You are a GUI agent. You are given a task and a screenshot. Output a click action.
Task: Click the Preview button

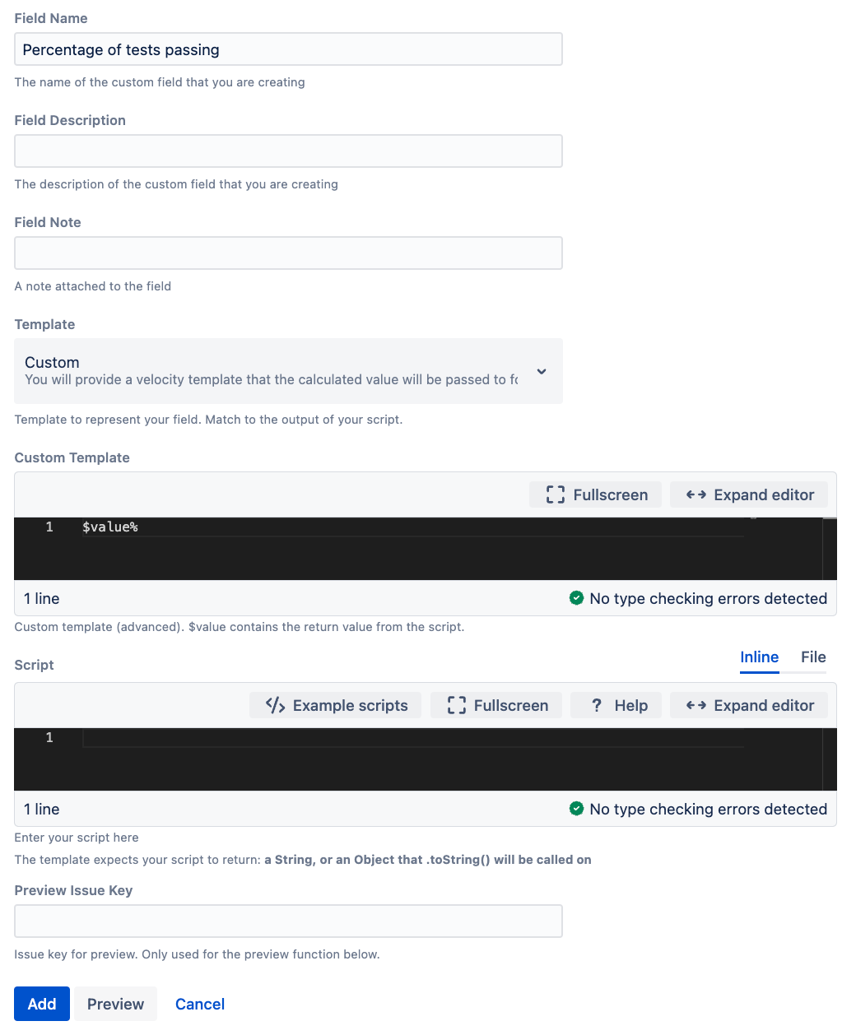115,1004
